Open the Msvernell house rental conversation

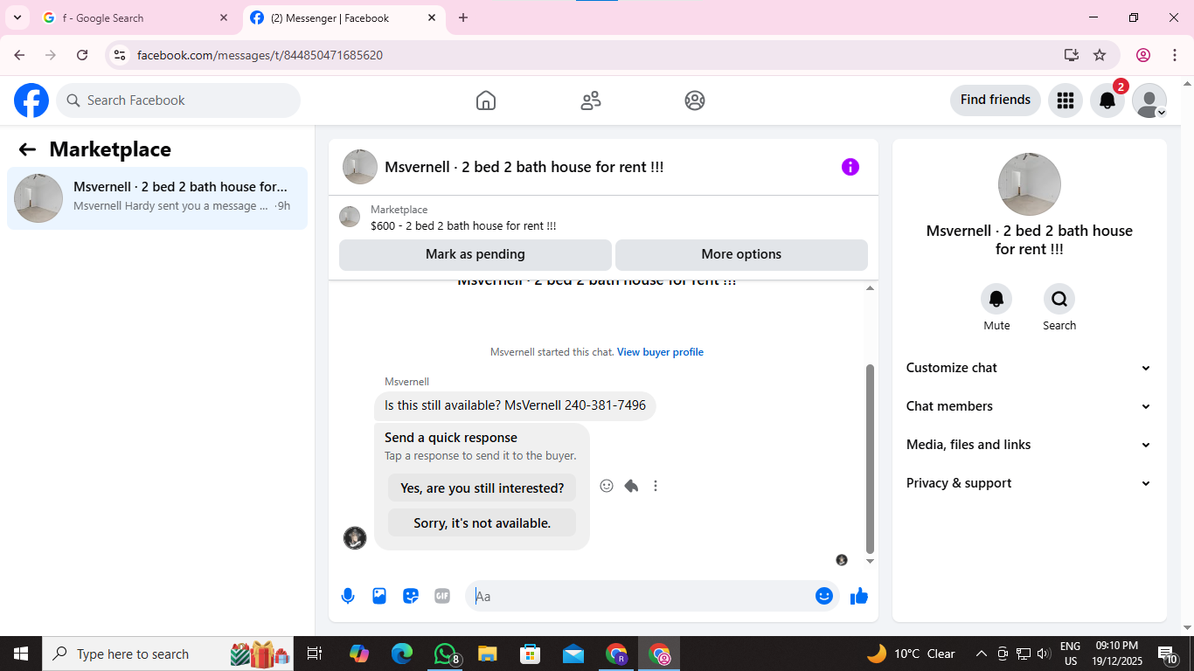point(157,198)
